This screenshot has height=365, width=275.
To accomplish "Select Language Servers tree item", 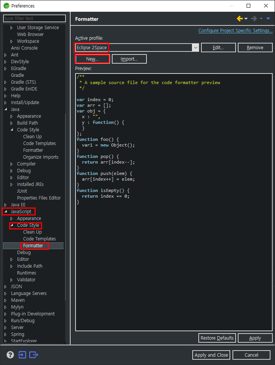I will coord(29,293).
